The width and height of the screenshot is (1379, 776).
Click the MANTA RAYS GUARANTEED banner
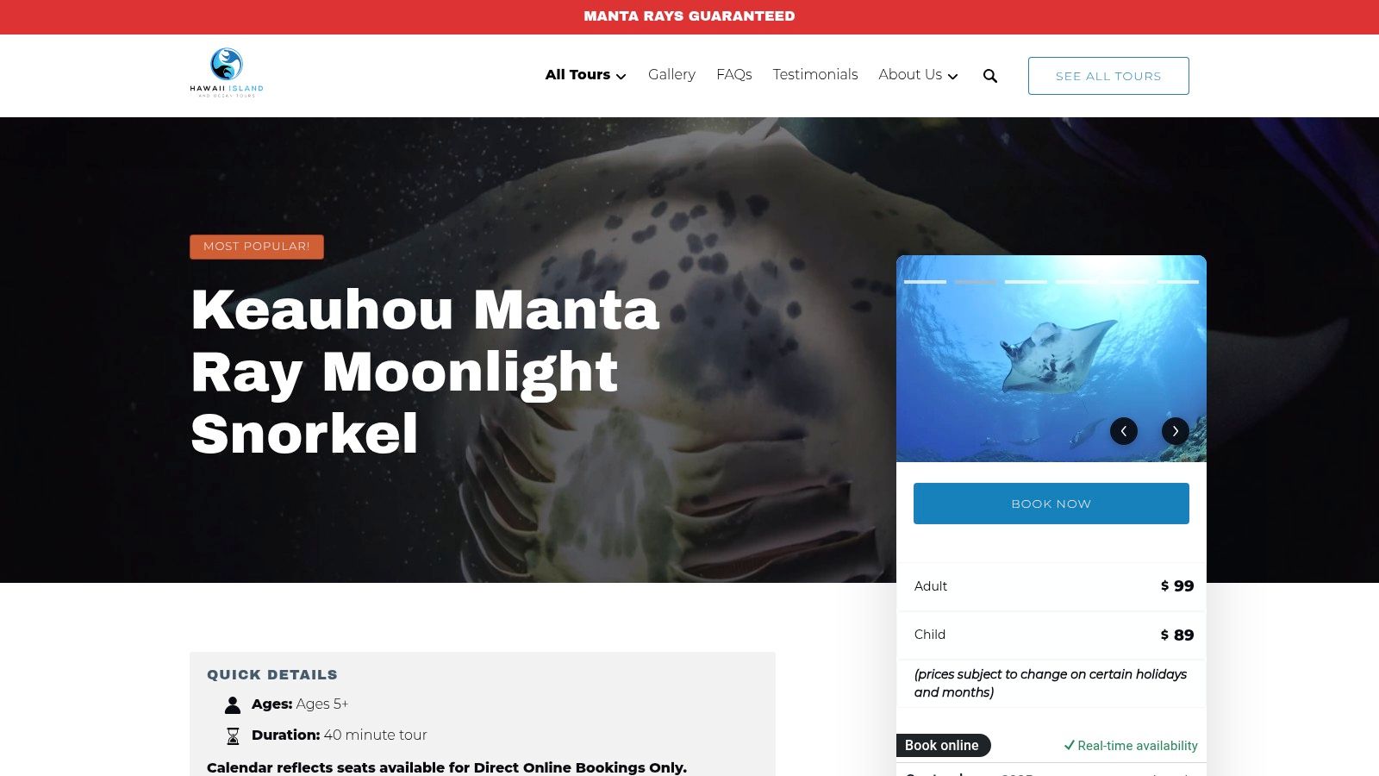[x=689, y=16]
